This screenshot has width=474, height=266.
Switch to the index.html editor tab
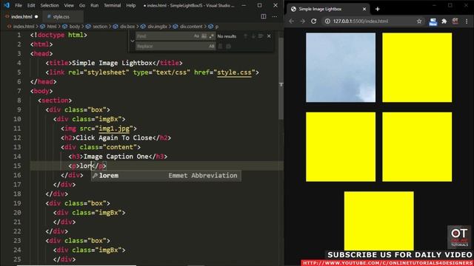(21, 16)
